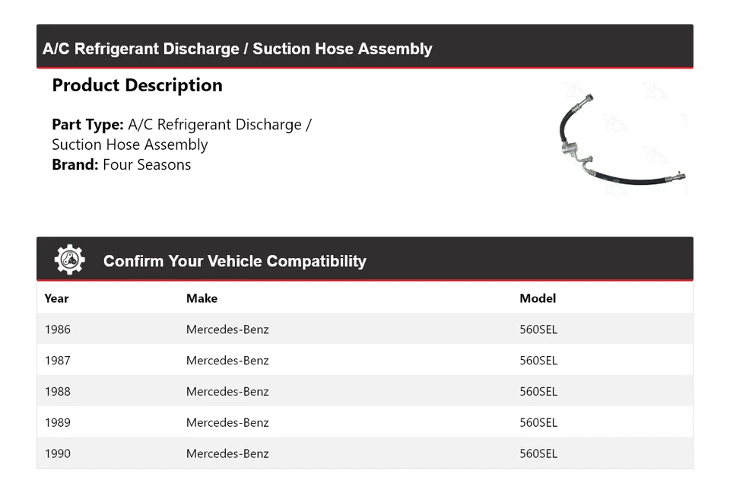Click the gear compatibility icon
Screen dimensions: 730x493
(69, 260)
